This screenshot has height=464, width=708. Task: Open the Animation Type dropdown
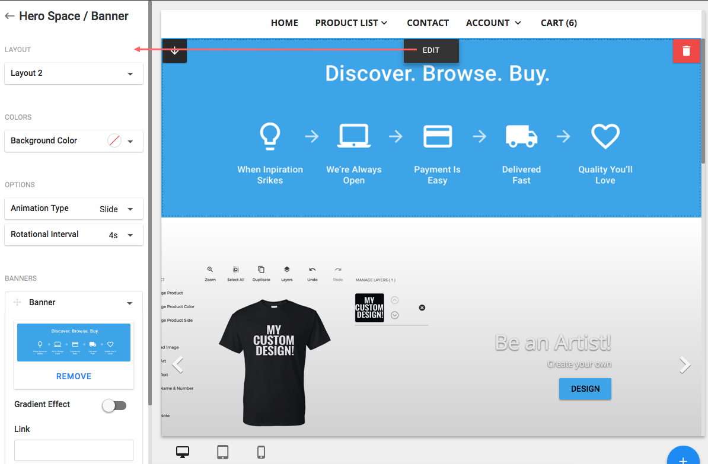tap(74, 209)
